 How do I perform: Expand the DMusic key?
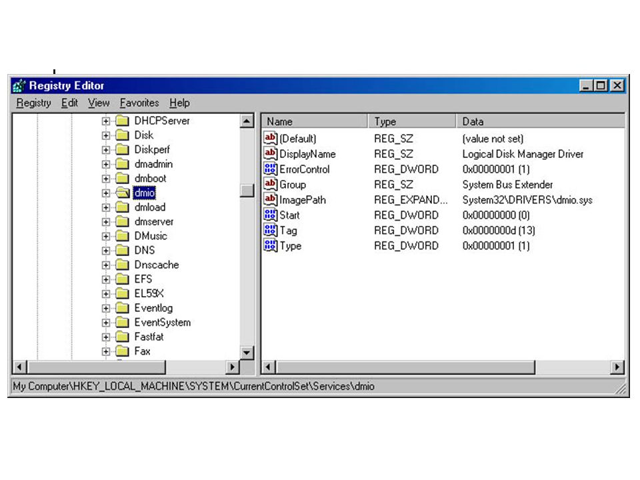(106, 236)
